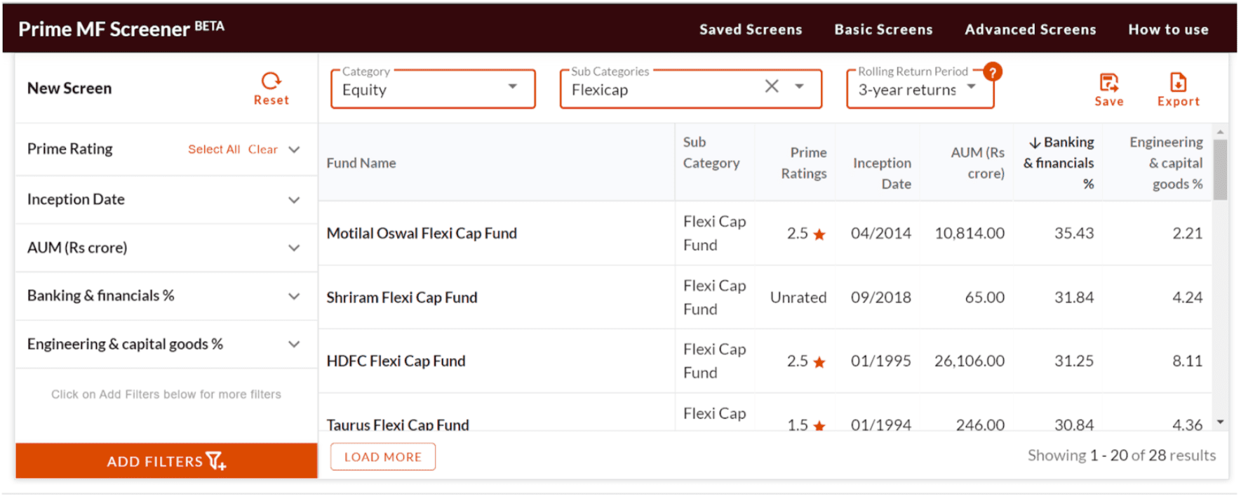Sort by Engineering & capital goods % header

click(1166, 163)
